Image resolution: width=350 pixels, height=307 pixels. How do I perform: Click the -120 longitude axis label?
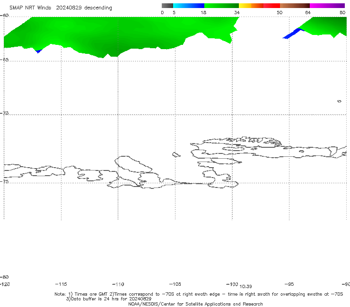5,284
